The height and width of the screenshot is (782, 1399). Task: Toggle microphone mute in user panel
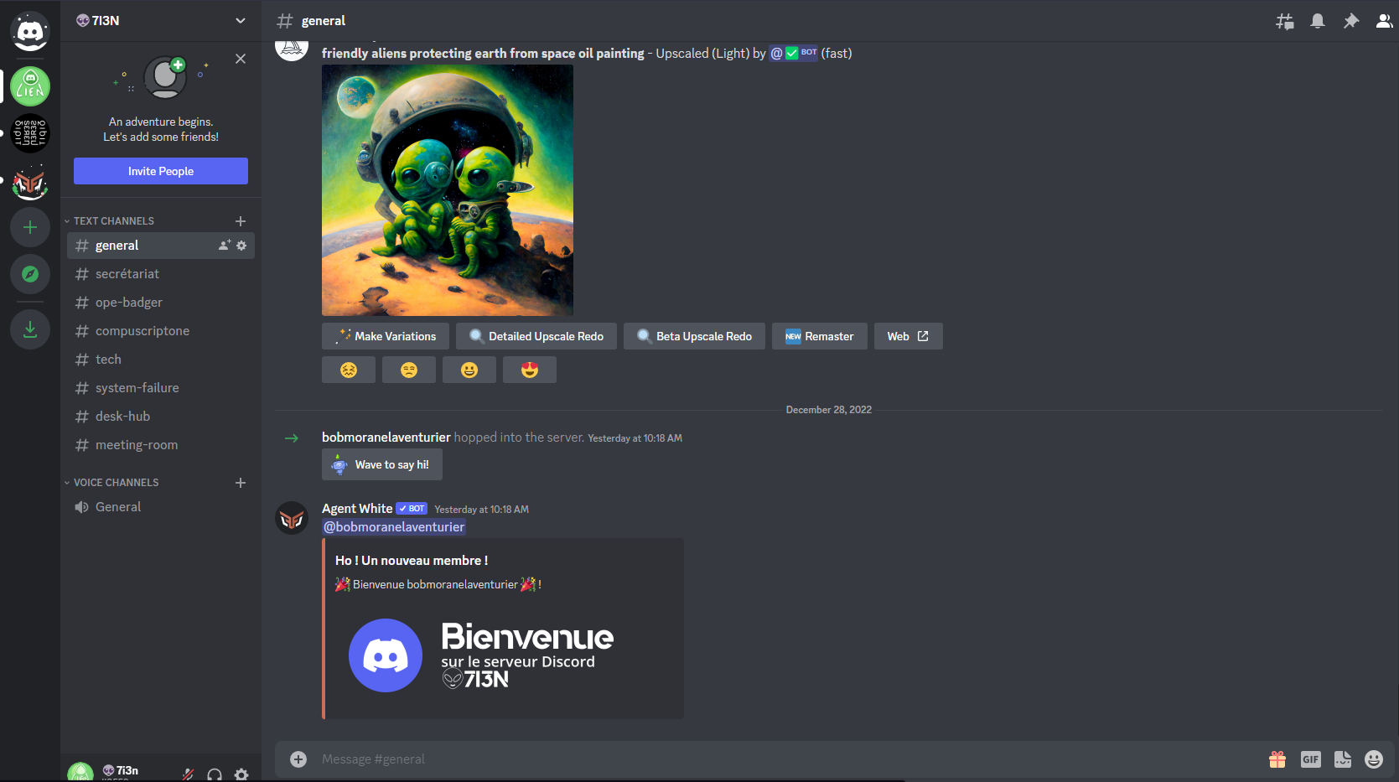189,774
